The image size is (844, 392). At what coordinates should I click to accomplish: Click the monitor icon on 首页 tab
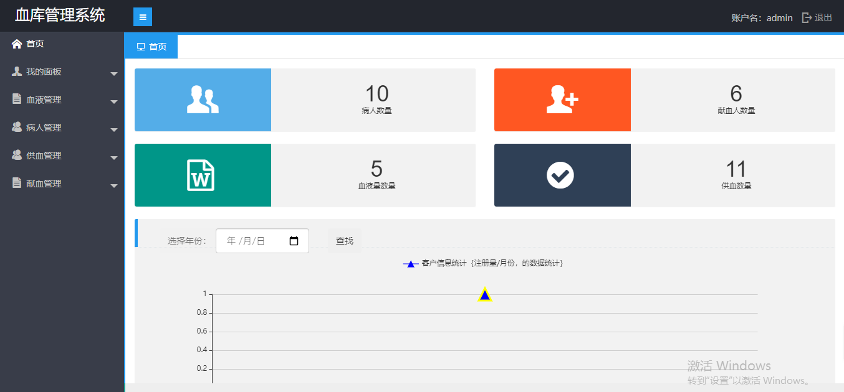[141, 47]
